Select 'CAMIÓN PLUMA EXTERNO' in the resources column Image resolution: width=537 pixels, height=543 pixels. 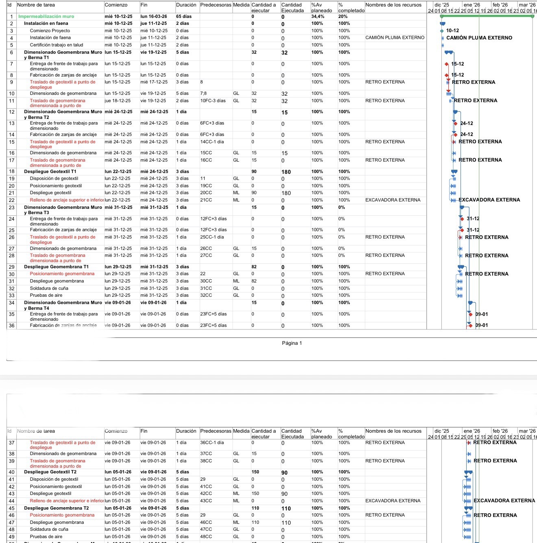point(395,38)
